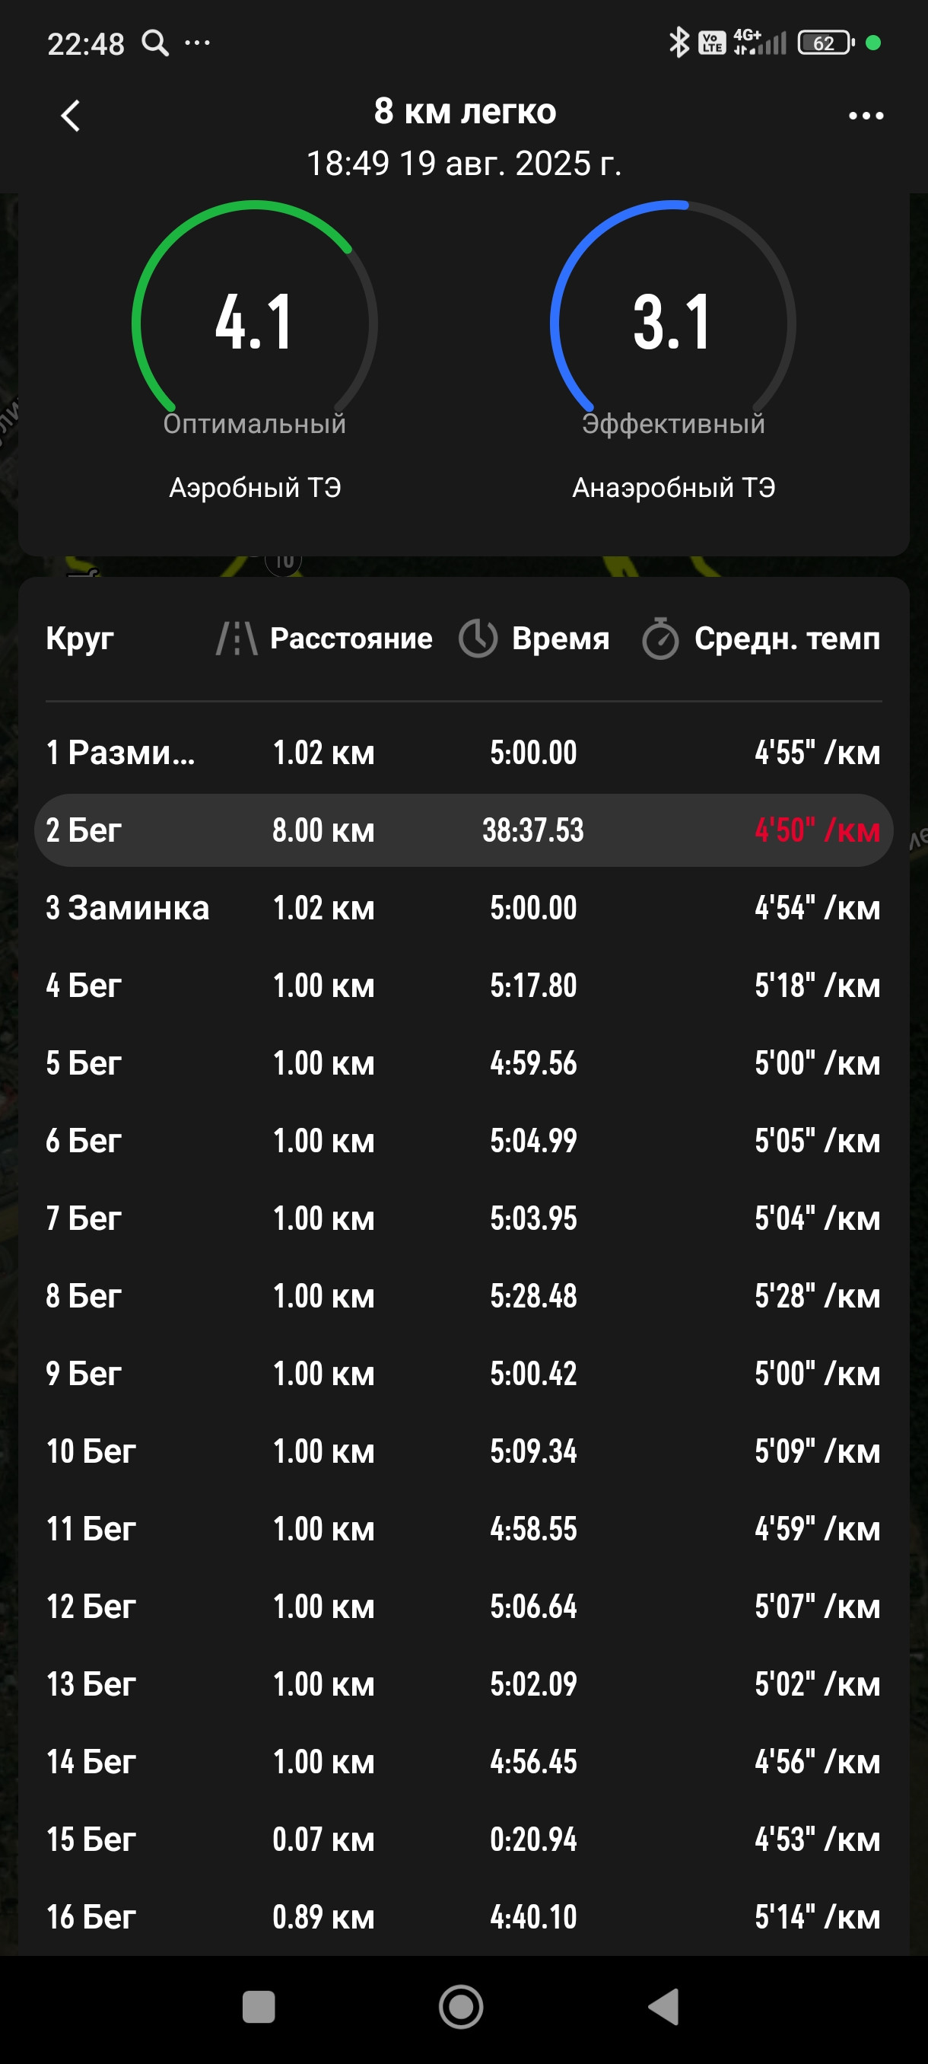Viewport: 928px width, 2064px height.
Task: Tap the Круг column header
Action: pos(80,639)
